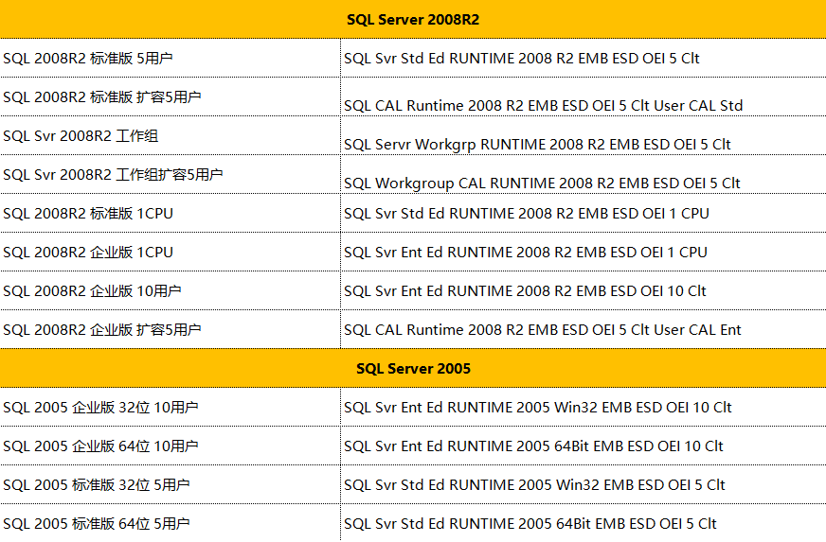Select SQL Servr Workgrp RUNTIME 2008 R2 cell
Viewport: 826px width, 542px height.
coord(584,136)
